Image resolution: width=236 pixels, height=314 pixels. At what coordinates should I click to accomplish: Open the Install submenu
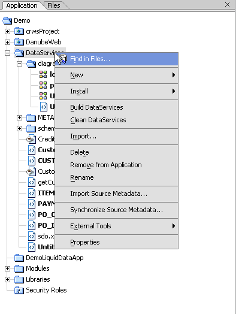click(116, 91)
